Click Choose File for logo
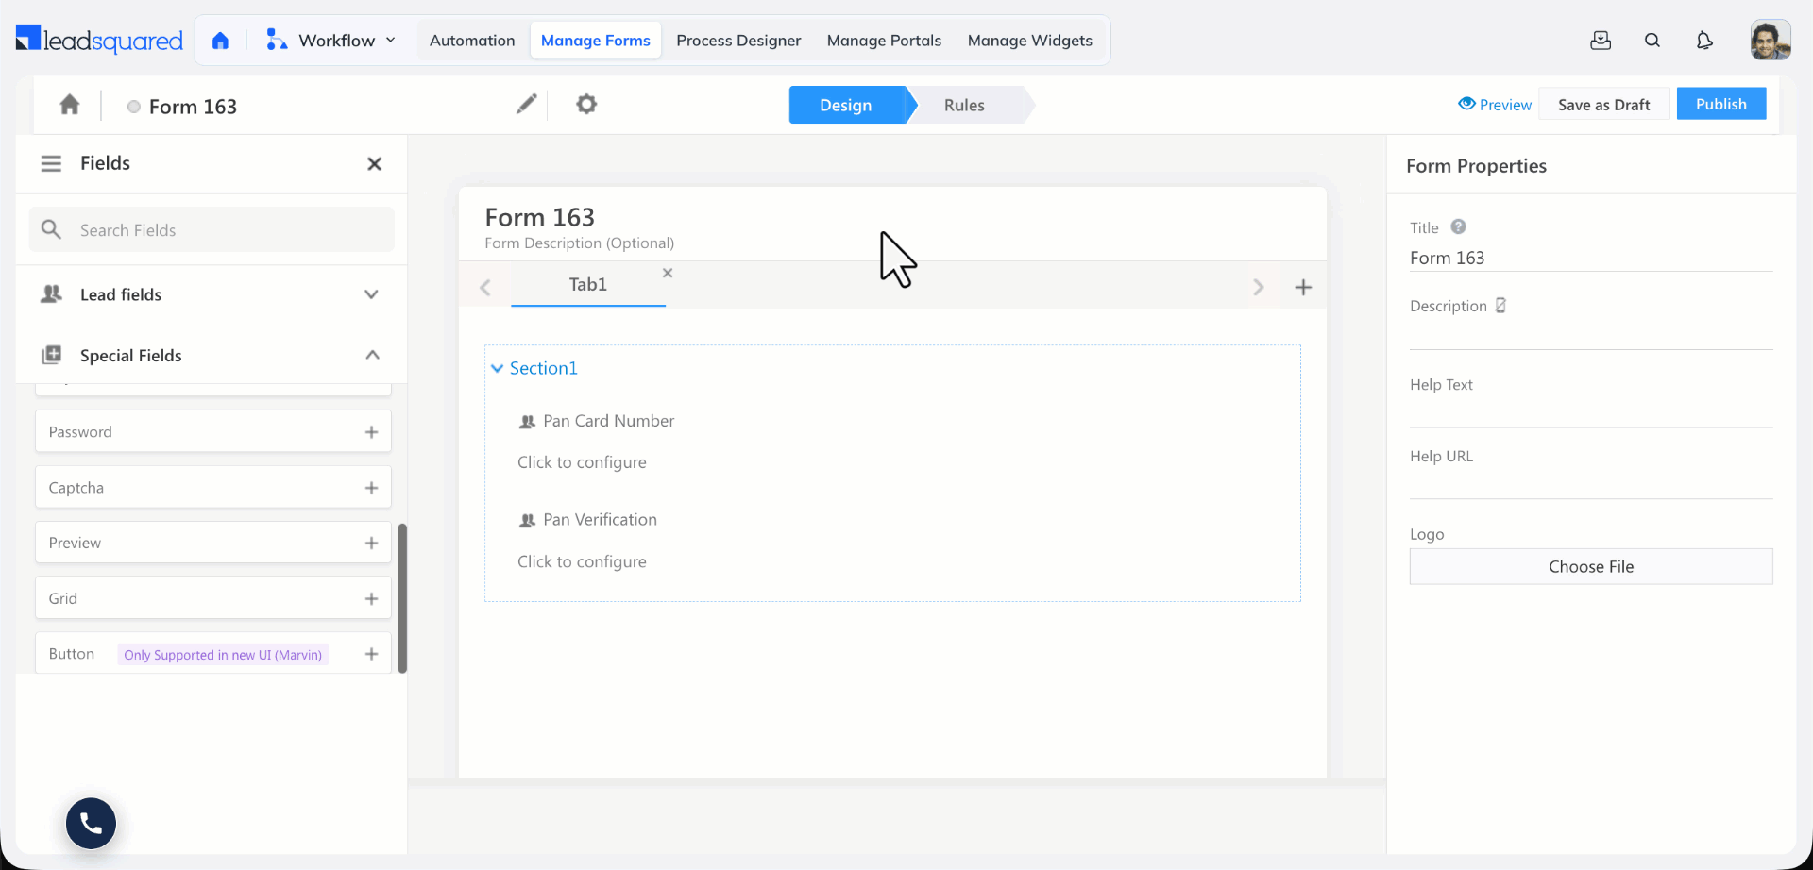 [1591, 566]
